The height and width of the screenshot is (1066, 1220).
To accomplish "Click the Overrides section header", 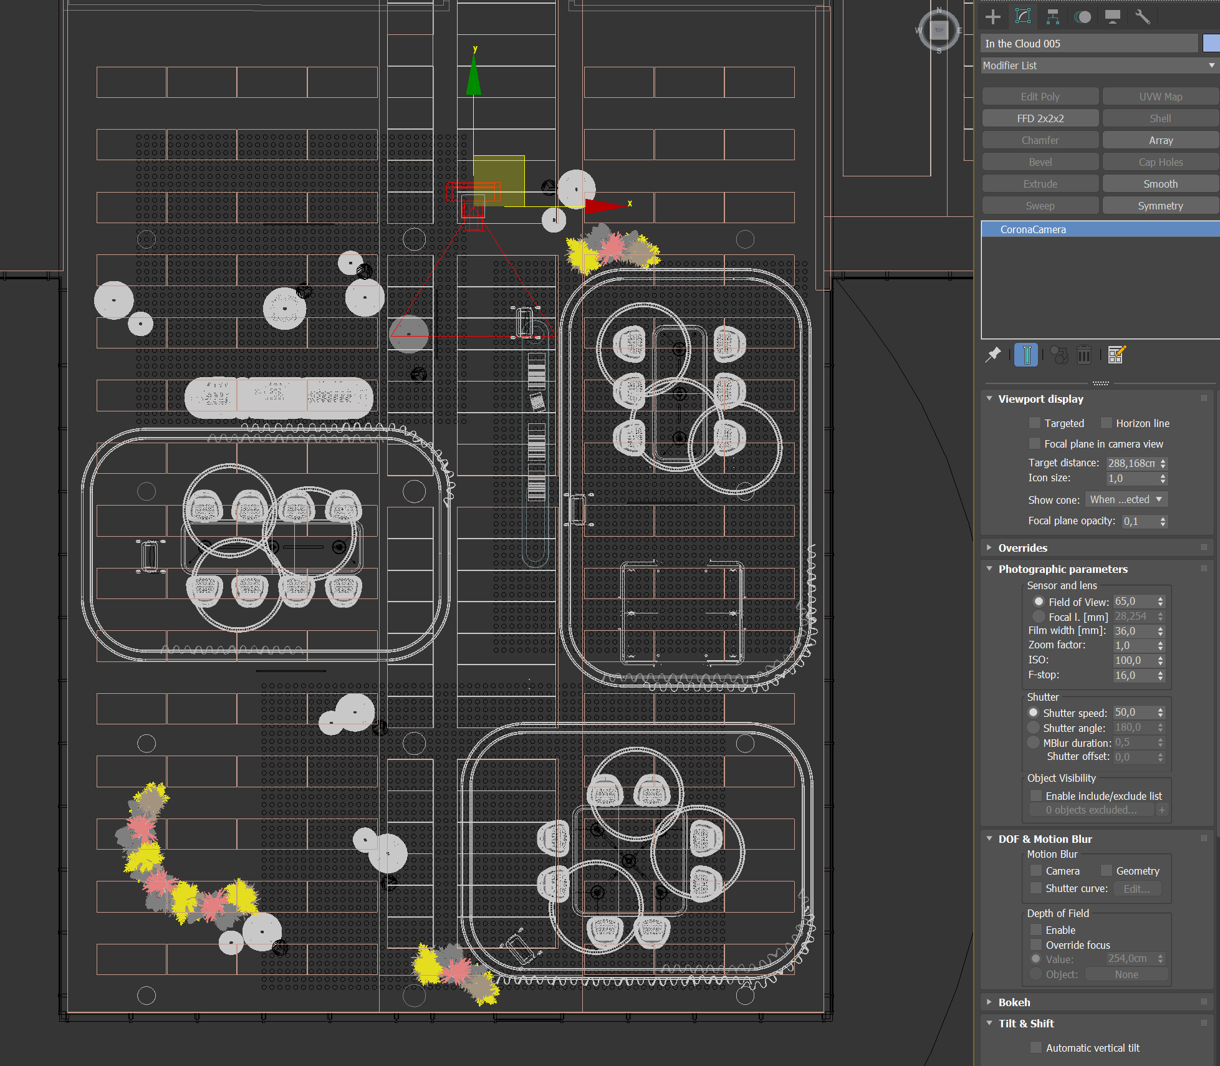I will (x=1023, y=547).
